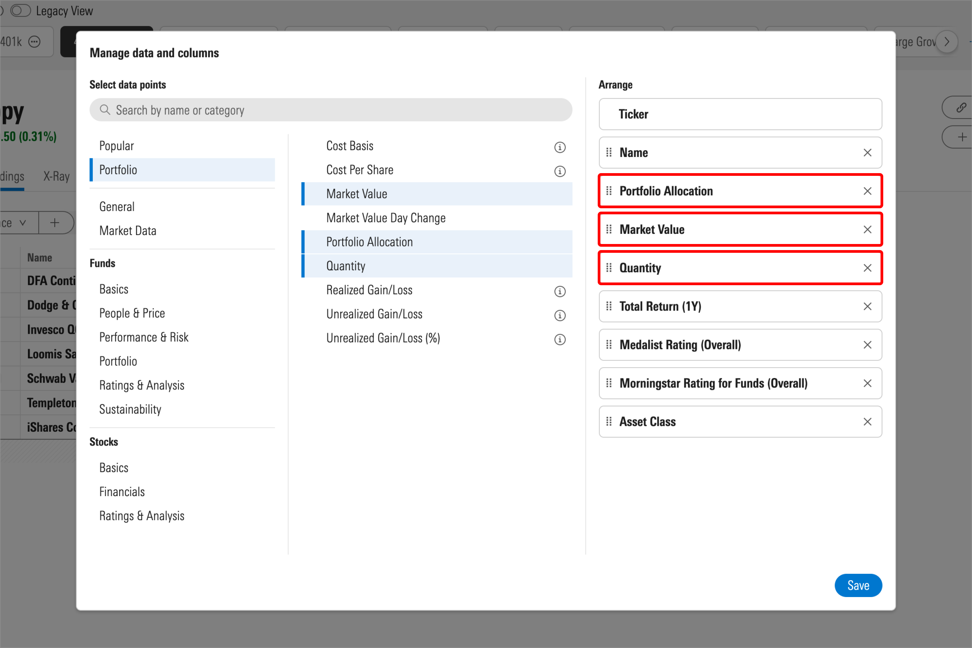Grab drag handle for Medalist Rating
Screen dimensions: 972x648
(609, 345)
